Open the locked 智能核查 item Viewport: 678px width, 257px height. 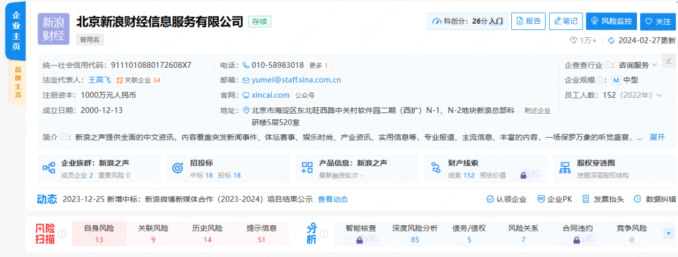[360, 234]
